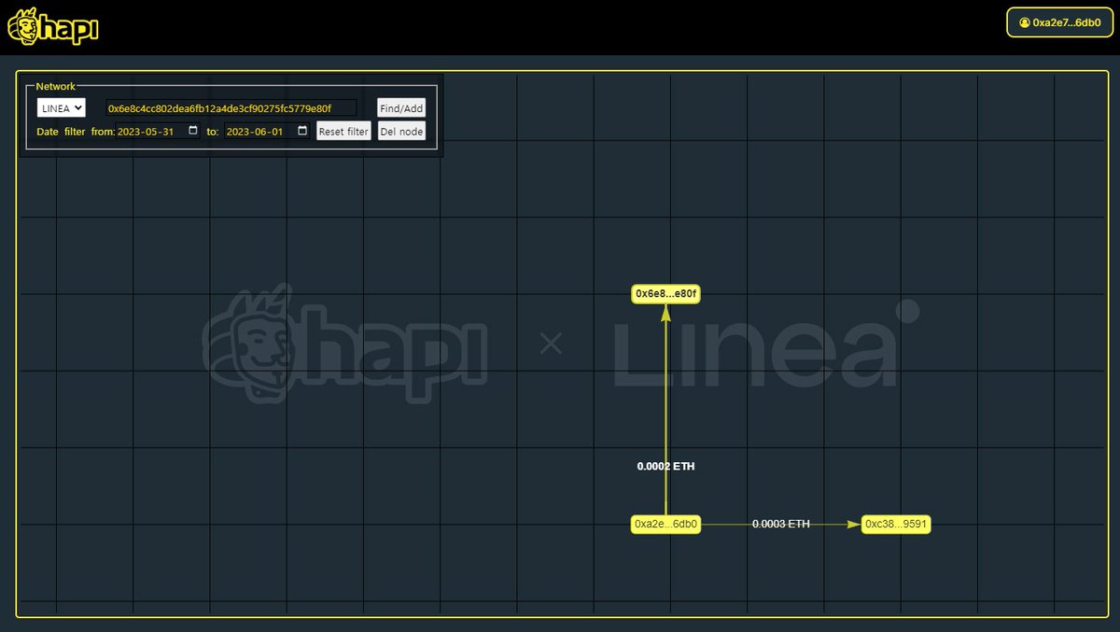Focus the address input field

pos(231,108)
